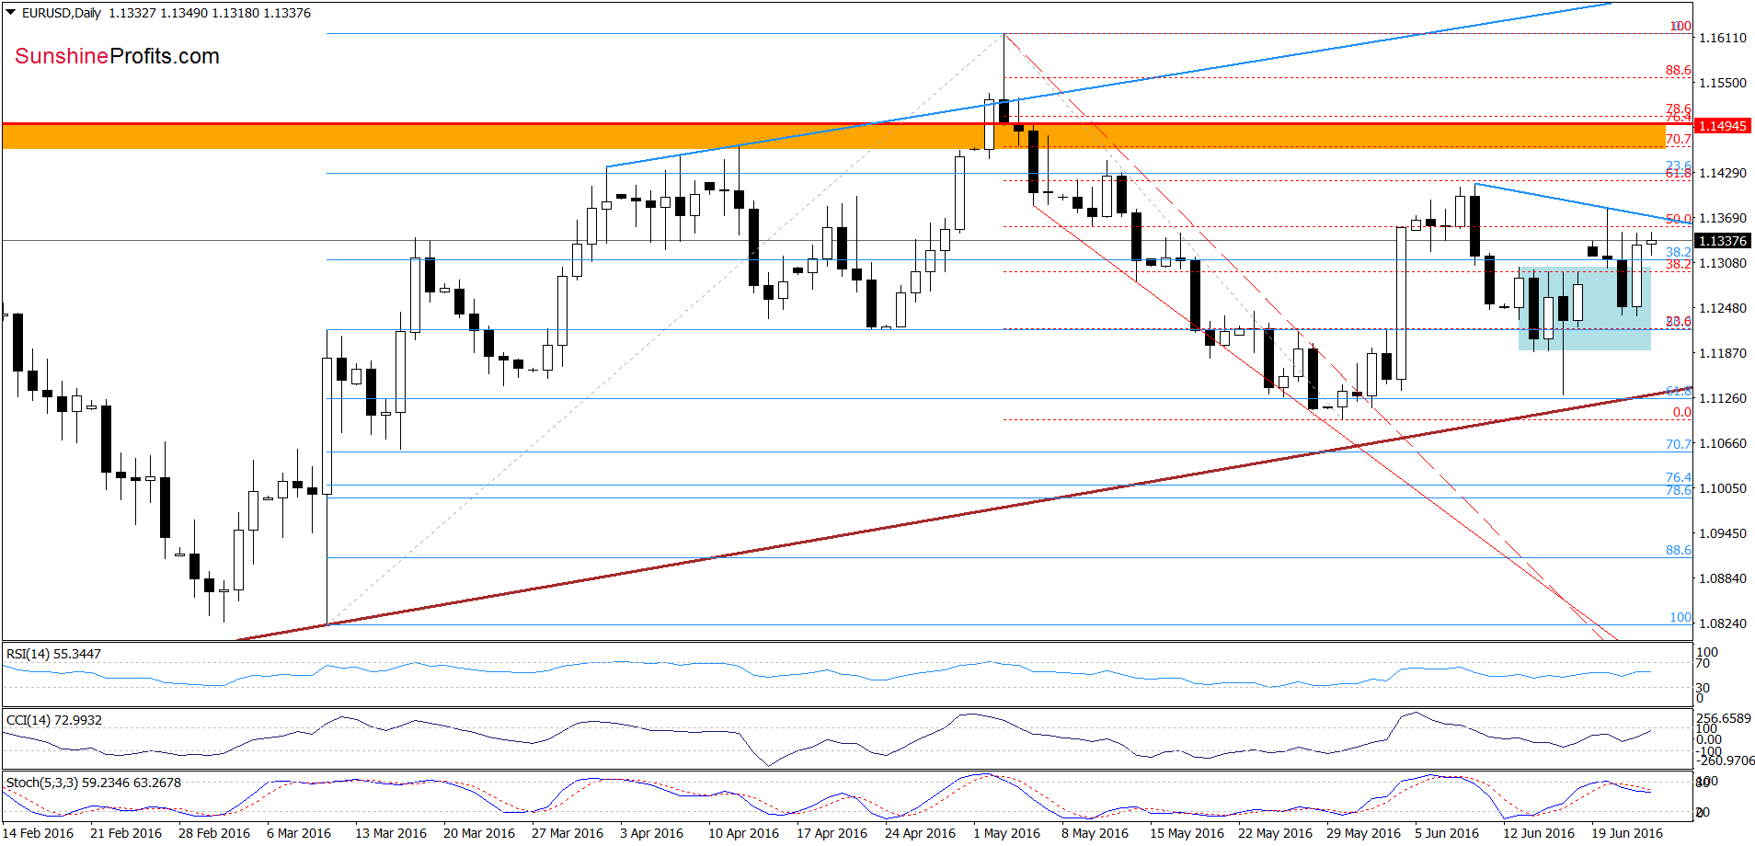Click the 1.10660 price axis label
The width and height of the screenshot is (1755, 846).
[1723, 443]
